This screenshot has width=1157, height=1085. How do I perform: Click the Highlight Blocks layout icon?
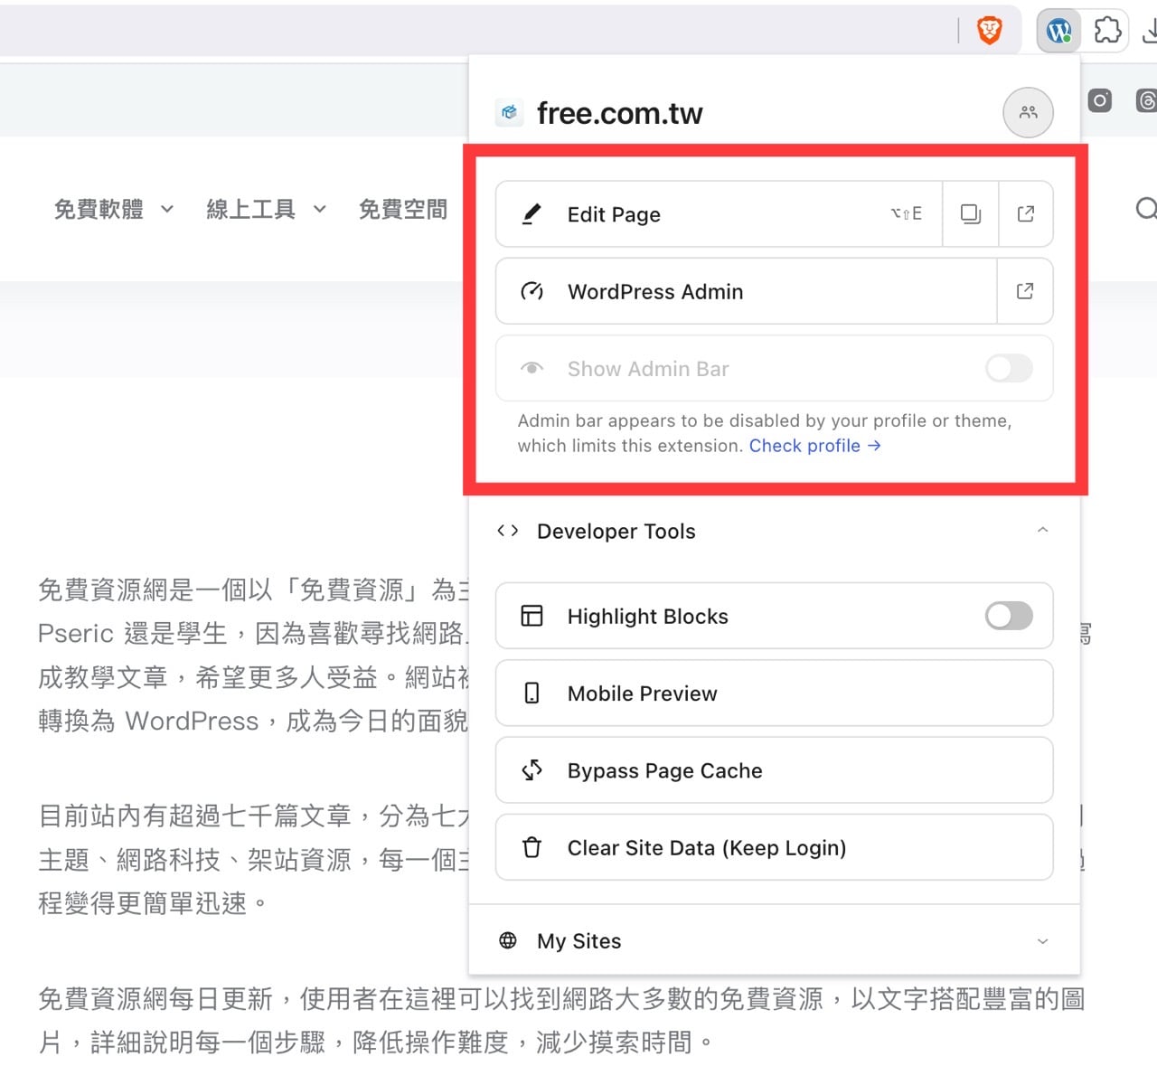(x=531, y=616)
